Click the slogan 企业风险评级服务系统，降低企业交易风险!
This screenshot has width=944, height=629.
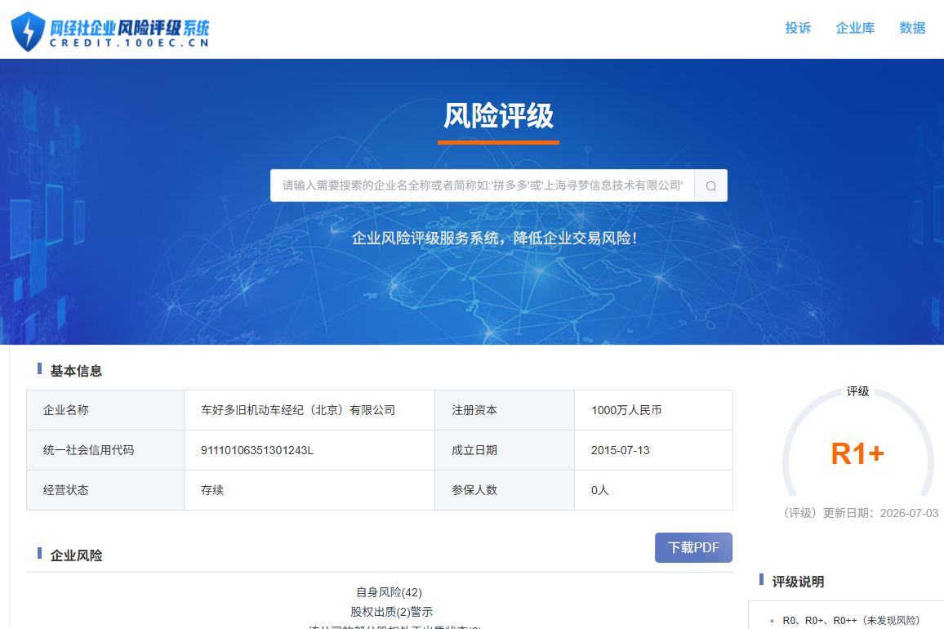click(494, 238)
